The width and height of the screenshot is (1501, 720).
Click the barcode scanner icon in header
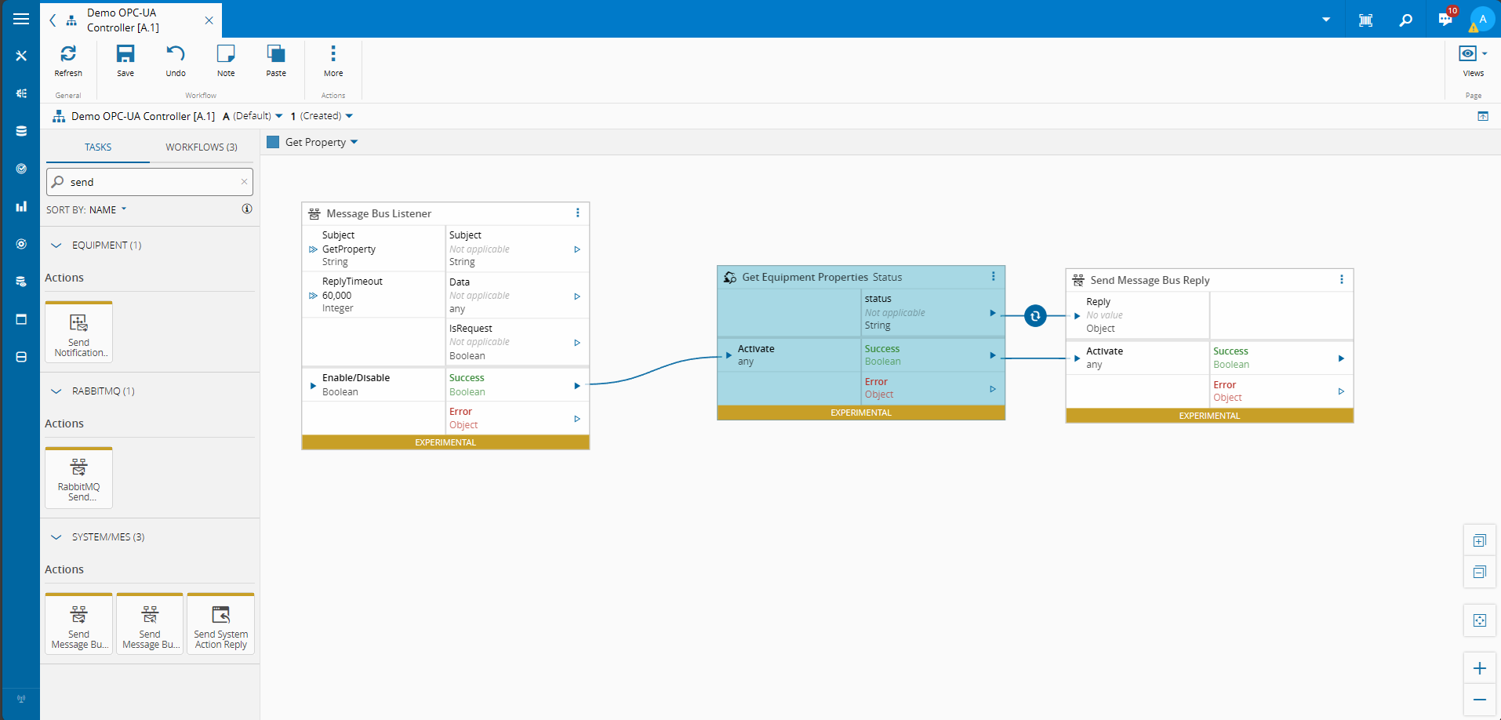point(1365,20)
